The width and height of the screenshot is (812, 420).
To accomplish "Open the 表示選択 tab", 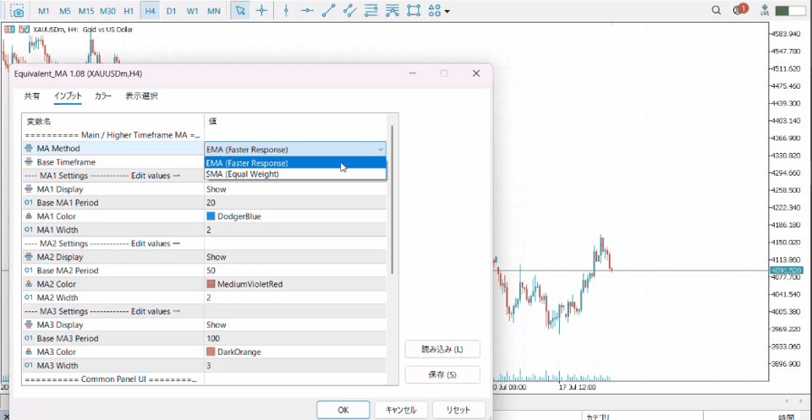I will coord(141,96).
